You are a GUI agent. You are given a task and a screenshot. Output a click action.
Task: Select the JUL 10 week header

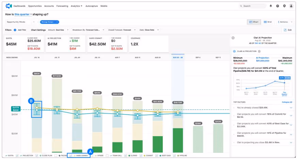coord(37,58)
